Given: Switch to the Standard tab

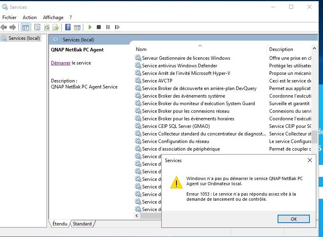Looking at the screenshot, I should [x=82, y=224].
